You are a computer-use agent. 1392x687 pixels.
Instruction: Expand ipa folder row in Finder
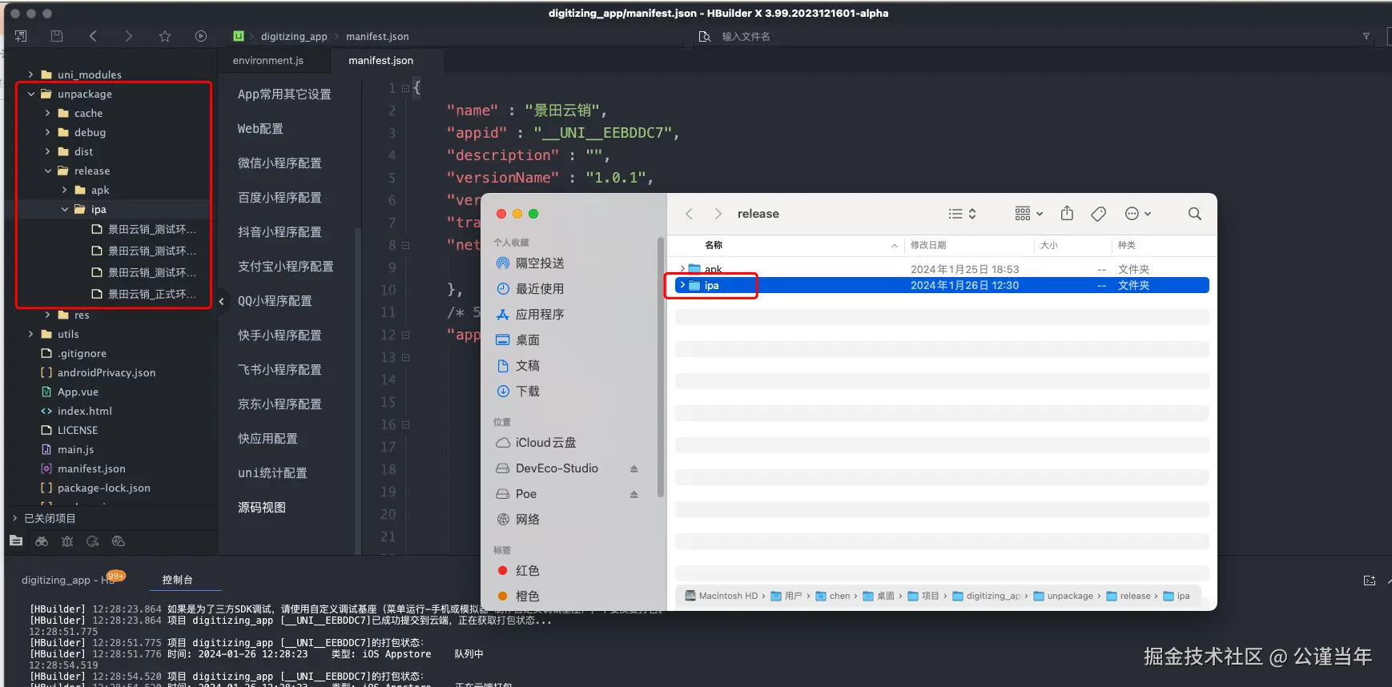682,285
